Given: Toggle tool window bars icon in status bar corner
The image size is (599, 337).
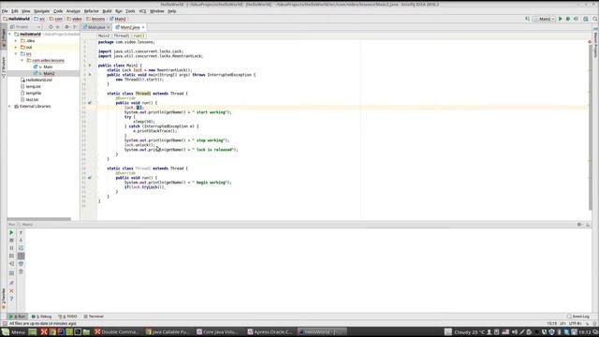Looking at the screenshot, I should (5, 324).
